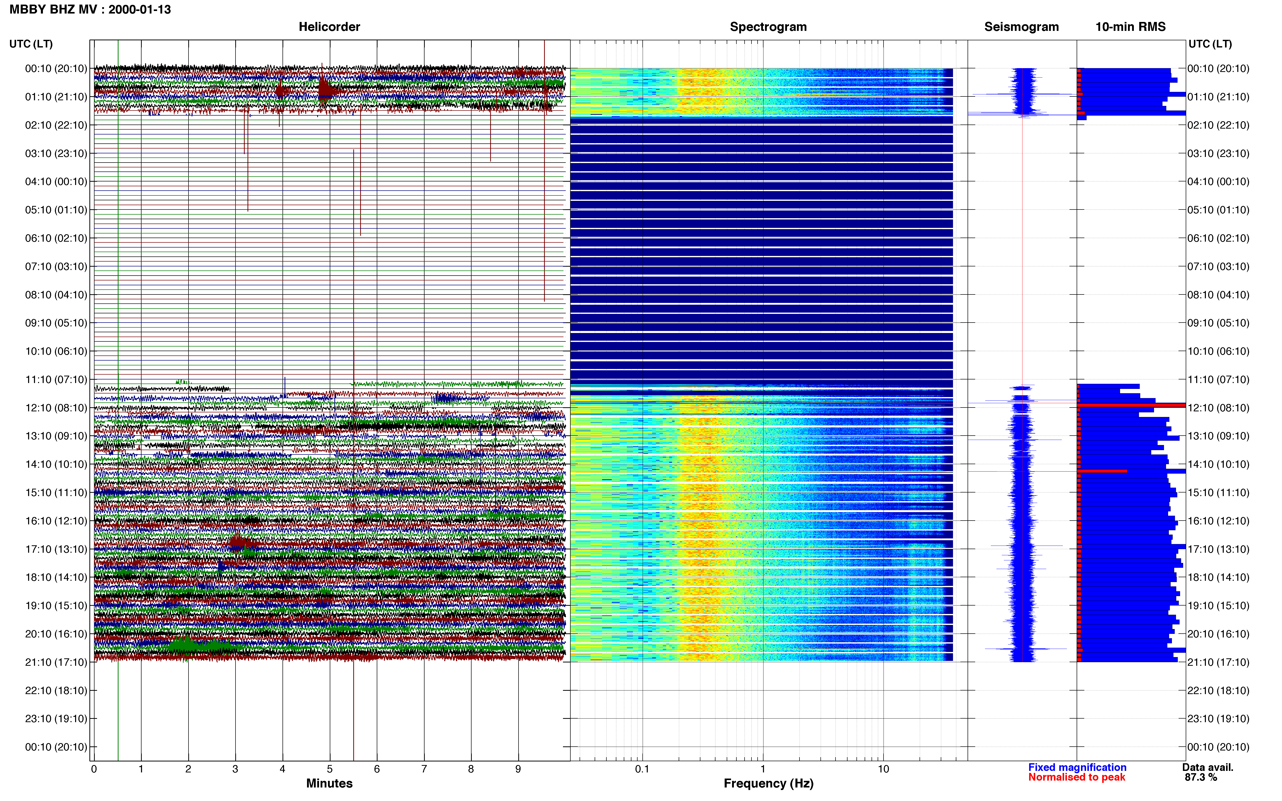Image resolution: width=1282 pixels, height=801 pixels.
Task: Click the '9' tick on the Minutes axis
Action: pyautogui.click(x=518, y=769)
